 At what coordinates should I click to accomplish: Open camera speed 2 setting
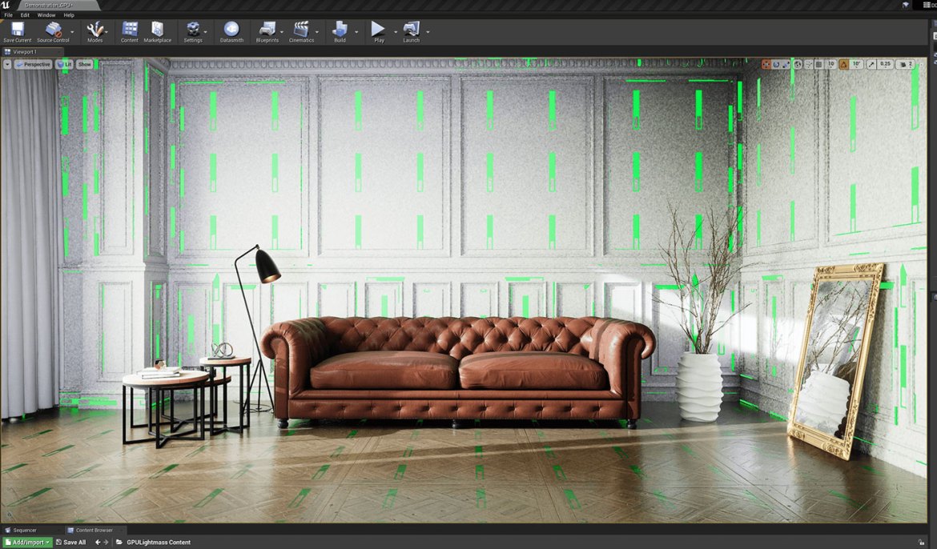coord(905,64)
